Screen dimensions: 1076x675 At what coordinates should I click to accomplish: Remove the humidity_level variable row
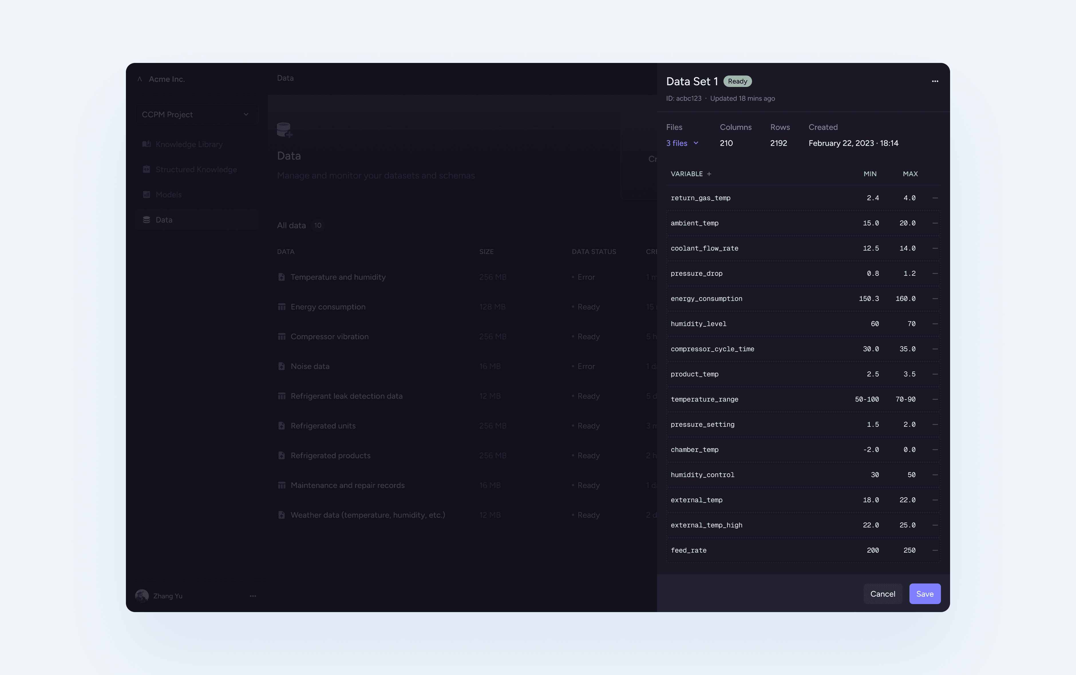935,324
